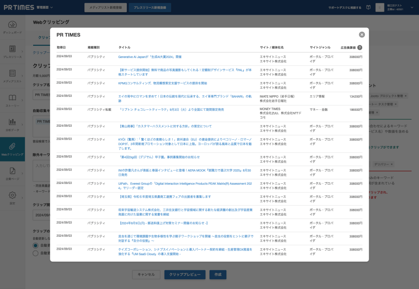Click the プレスリリース新規登録 button
The height and width of the screenshot is (289, 419).
pos(150,7)
